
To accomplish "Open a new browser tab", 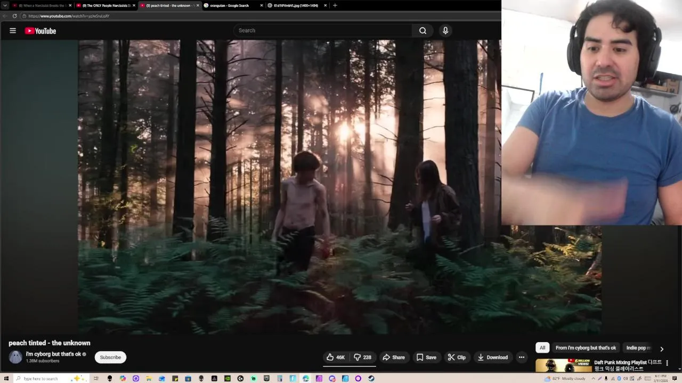I will 335,5.
